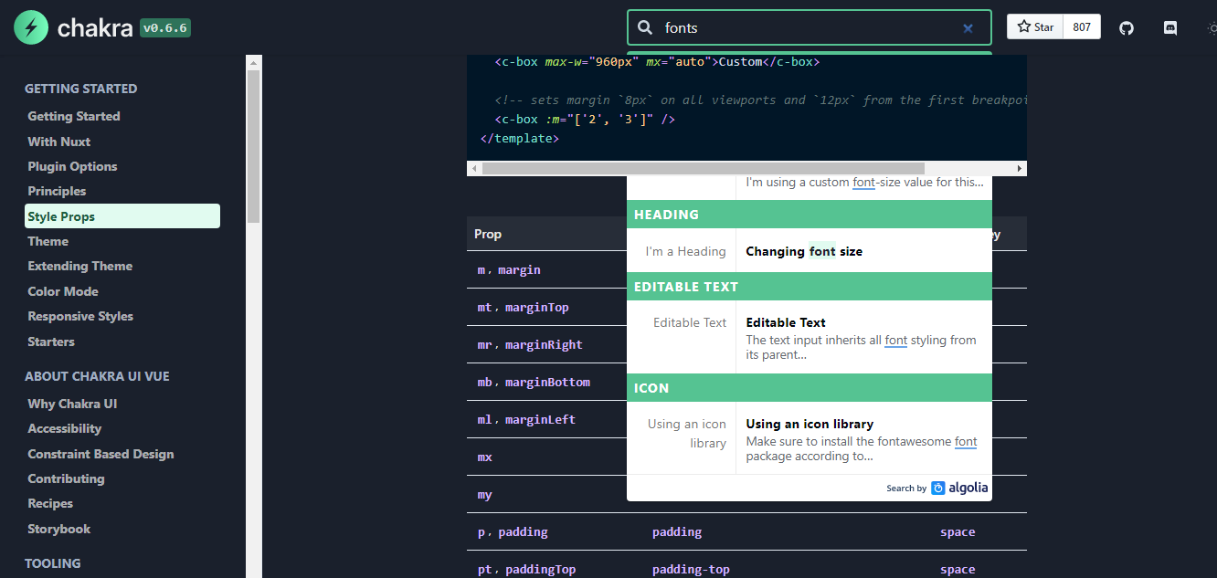The height and width of the screenshot is (578, 1217).
Task: Toggle color mode with the sun icon
Action: click(x=1211, y=27)
